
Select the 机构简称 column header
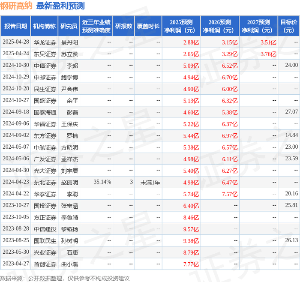point(45,26)
